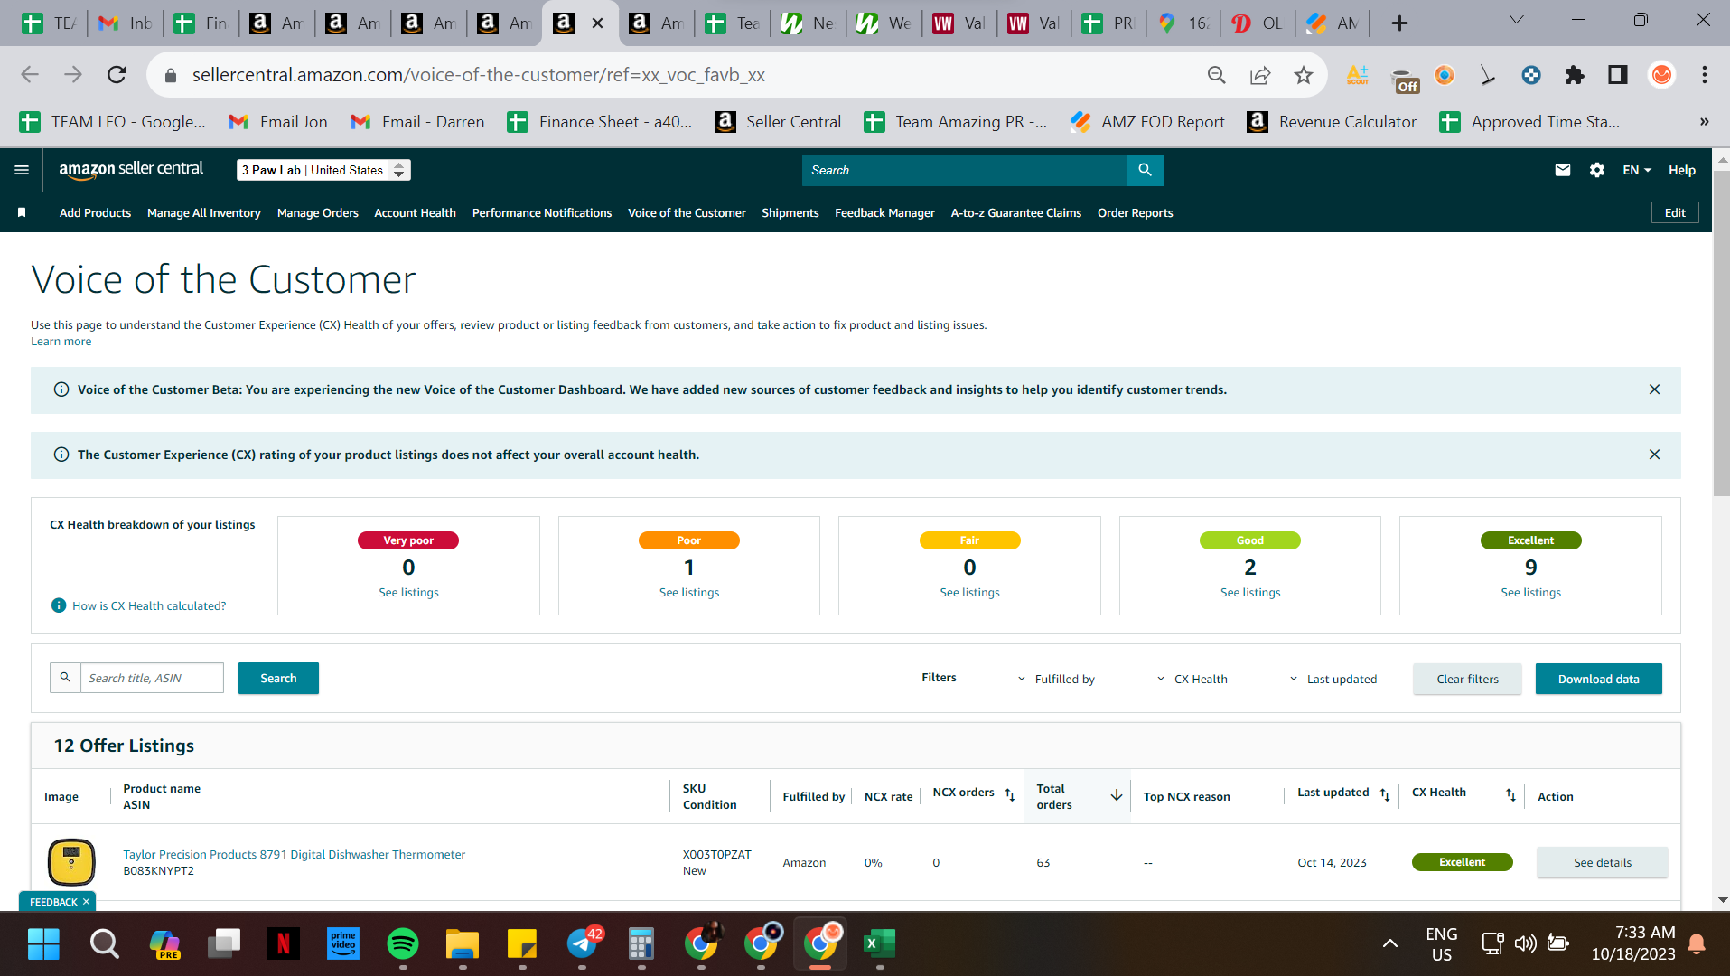Image resolution: width=1730 pixels, height=976 pixels.
Task: Open Performance Notifications
Action: (x=542, y=212)
